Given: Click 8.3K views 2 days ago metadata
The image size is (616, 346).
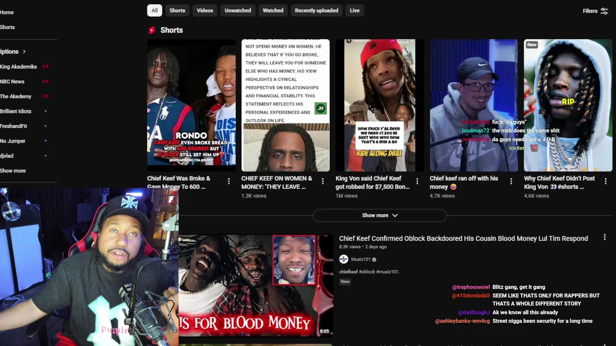Looking at the screenshot, I should [363, 247].
